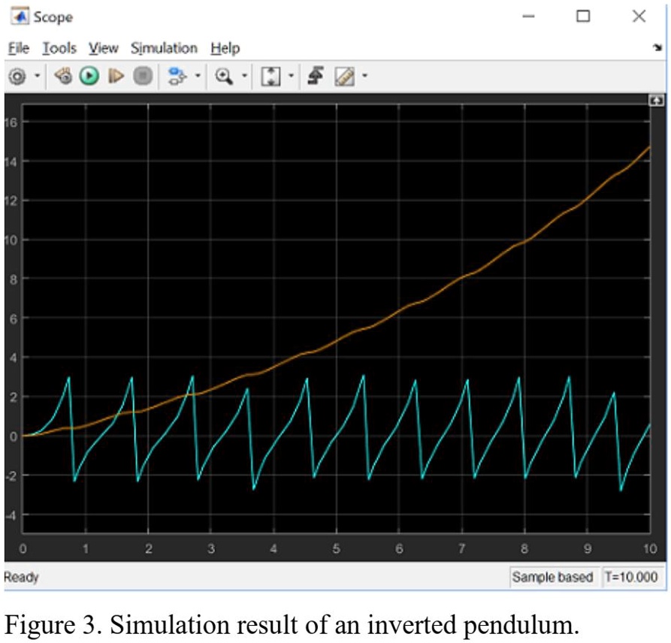This screenshot has height=643, width=671.
Task: Open the Simulation menu
Action: coord(162,47)
